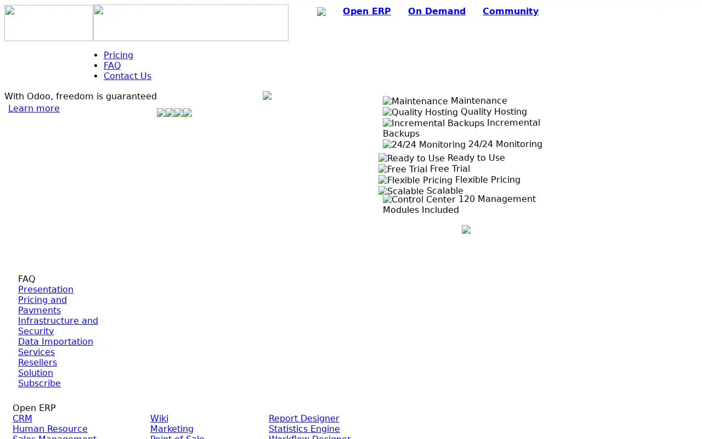Open Pricing and Payments FAQ link
Screen dimensions: 702x439
(x=42, y=305)
